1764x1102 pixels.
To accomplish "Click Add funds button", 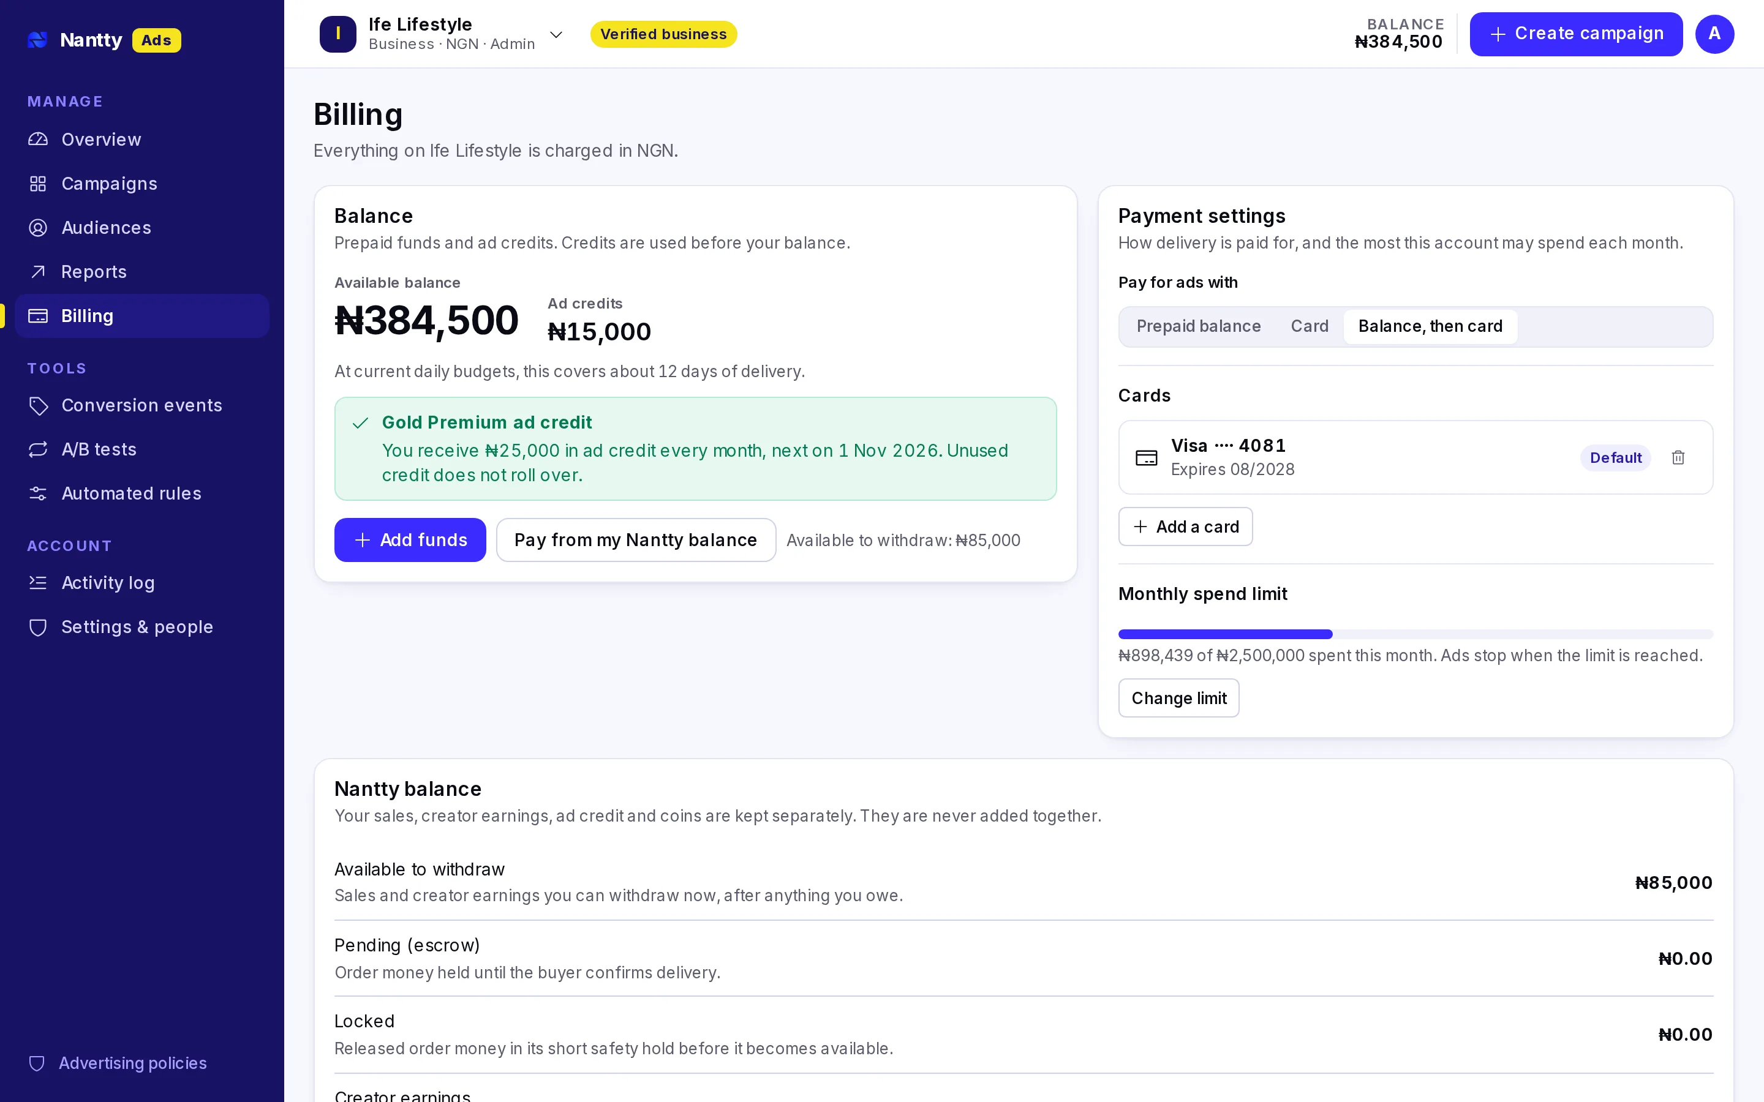I will (x=410, y=540).
